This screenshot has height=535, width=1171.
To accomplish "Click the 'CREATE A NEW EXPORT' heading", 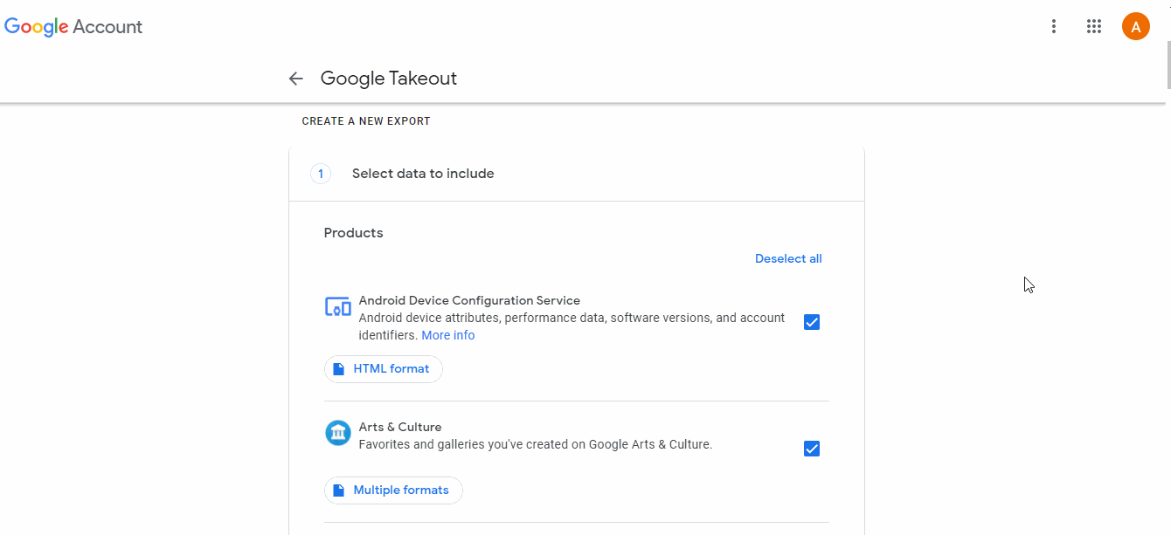I will pos(366,121).
